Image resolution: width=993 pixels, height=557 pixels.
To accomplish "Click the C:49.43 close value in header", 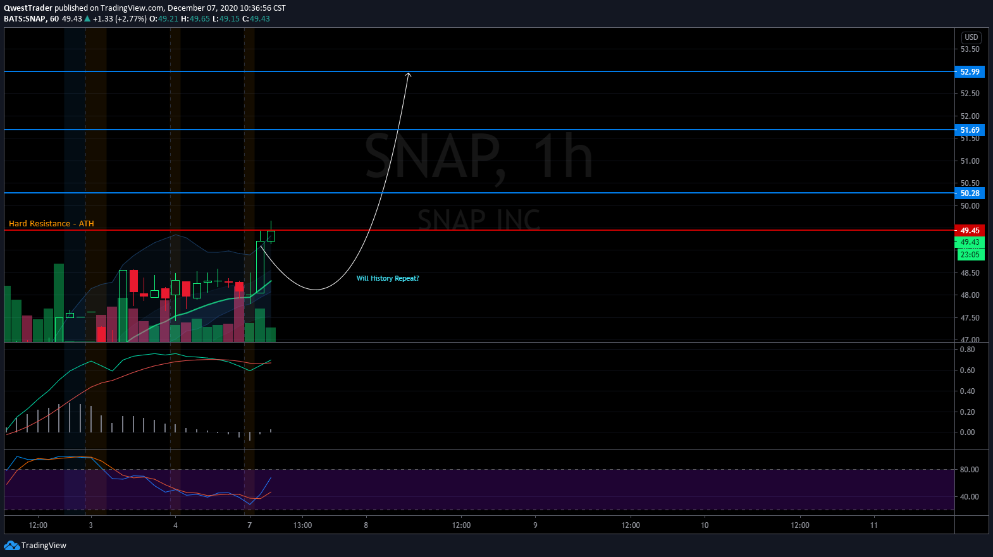I will 256,19.
